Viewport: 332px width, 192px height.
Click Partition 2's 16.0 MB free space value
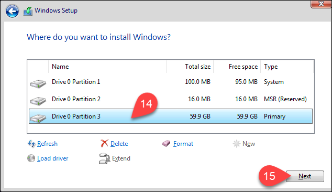(x=246, y=99)
